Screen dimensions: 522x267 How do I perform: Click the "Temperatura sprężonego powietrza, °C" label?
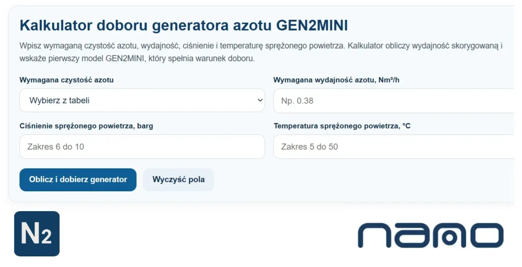coord(342,126)
